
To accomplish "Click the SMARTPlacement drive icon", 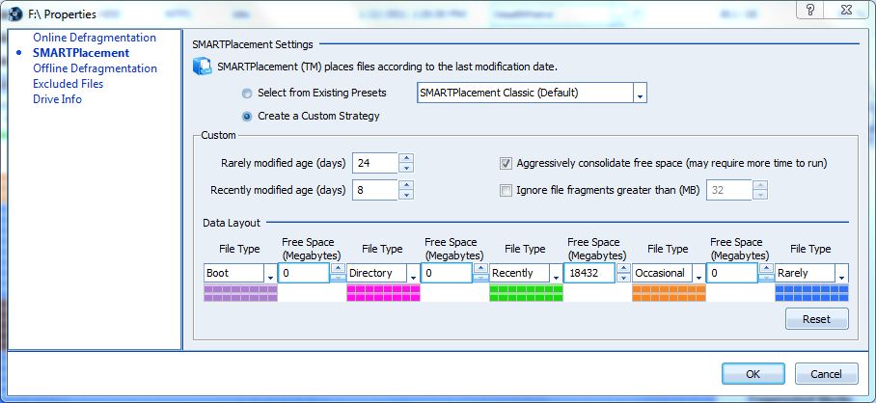I will pos(203,67).
